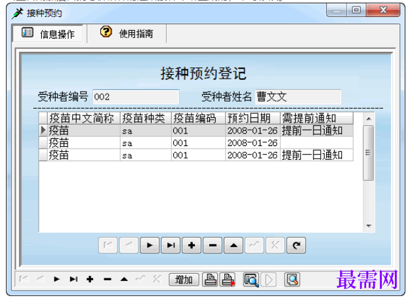Select first row marked with arrow indicator
The height and width of the screenshot is (300, 410).
tap(196, 130)
